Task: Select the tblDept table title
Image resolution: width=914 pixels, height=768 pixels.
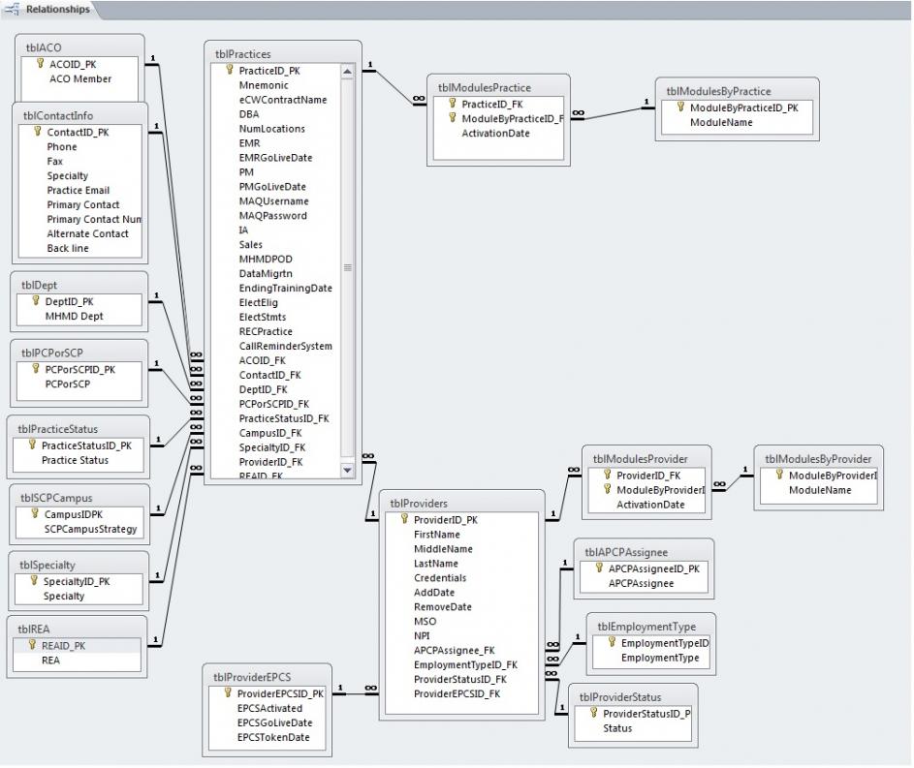Action: point(40,286)
